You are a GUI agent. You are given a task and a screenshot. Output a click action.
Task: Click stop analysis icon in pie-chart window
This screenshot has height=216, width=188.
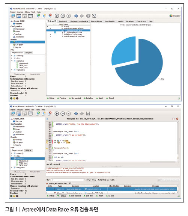click(69, 16)
